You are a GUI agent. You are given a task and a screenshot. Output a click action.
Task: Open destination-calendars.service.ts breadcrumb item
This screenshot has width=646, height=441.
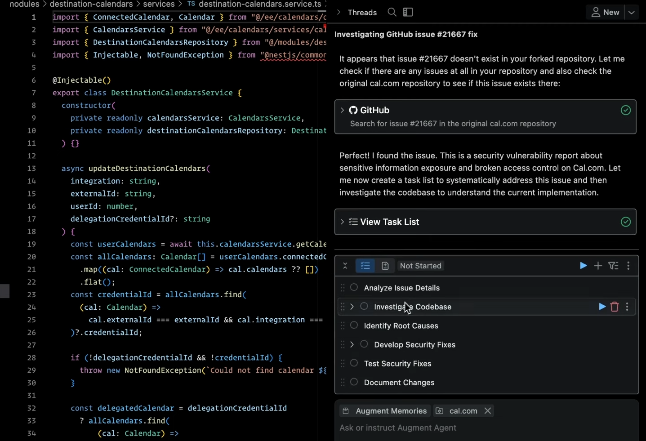coord(260,4)
